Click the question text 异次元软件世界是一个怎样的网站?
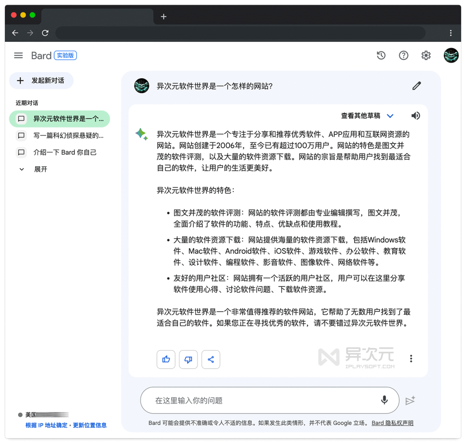 coord(214,86)
